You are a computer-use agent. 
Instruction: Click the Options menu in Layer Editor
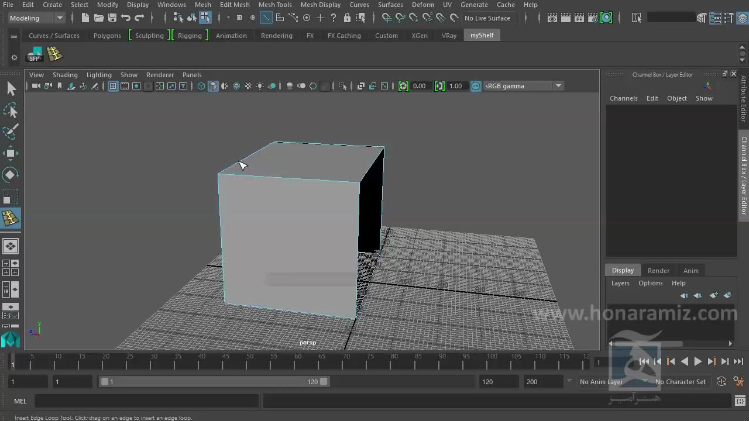[x=651, y=283]
